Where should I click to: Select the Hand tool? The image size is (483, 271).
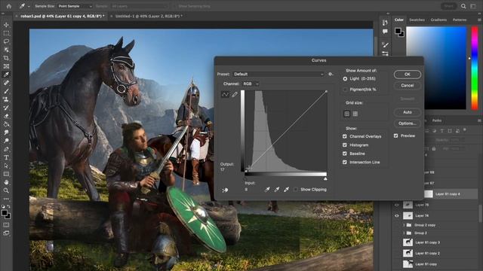coord(6,182)
